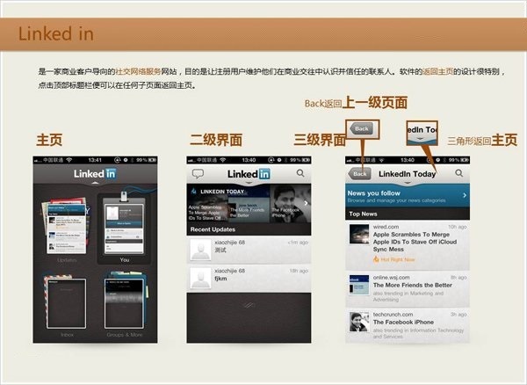Click the avatar beside the fjkm update
Screen dimensions: 527x385
200,278
